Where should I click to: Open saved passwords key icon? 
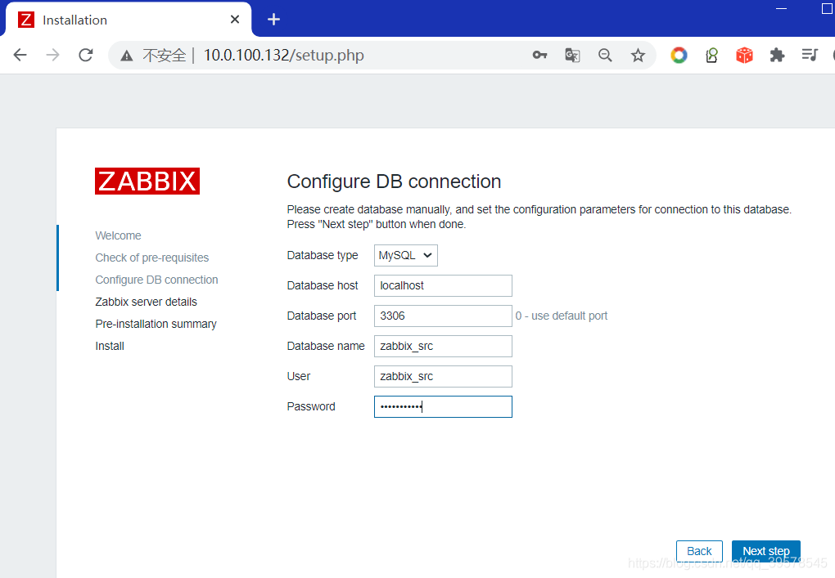coord(539,55)
